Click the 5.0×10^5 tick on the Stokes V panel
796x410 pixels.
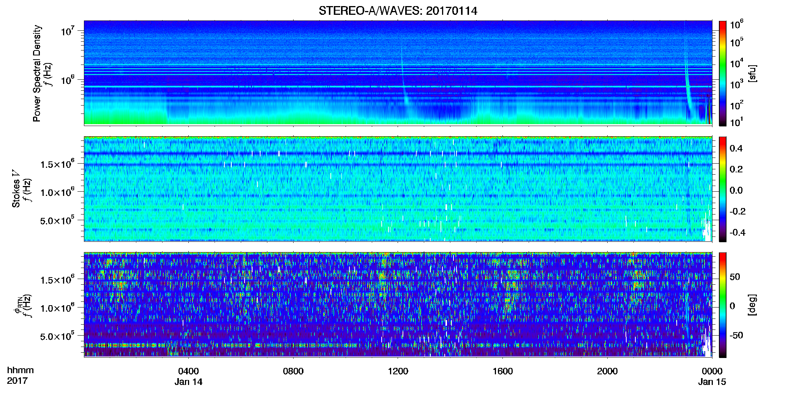coord(57,220)
